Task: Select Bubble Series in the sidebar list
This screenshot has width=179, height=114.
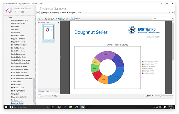Action: [16, 81]
